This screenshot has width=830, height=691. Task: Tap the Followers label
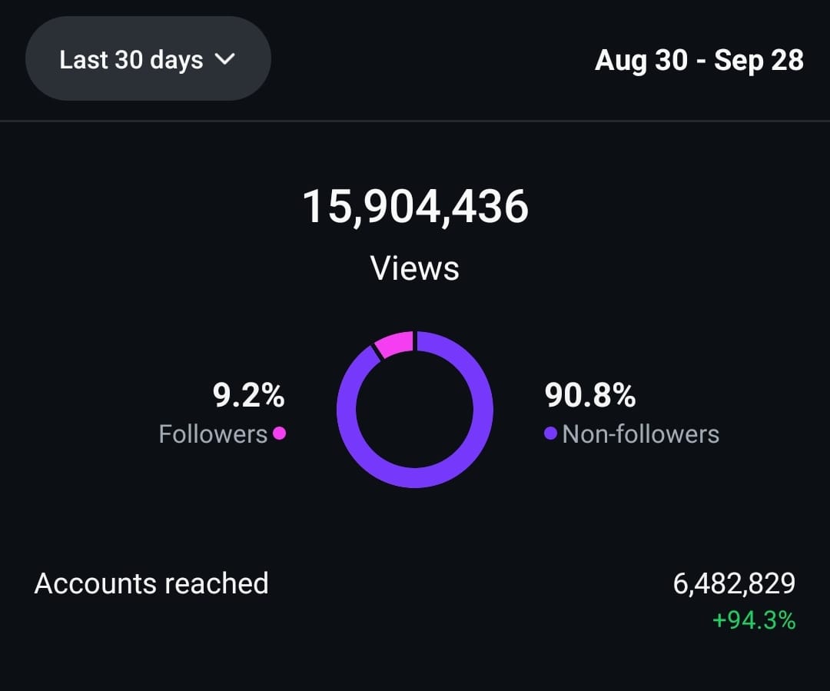tap(214, 434)
